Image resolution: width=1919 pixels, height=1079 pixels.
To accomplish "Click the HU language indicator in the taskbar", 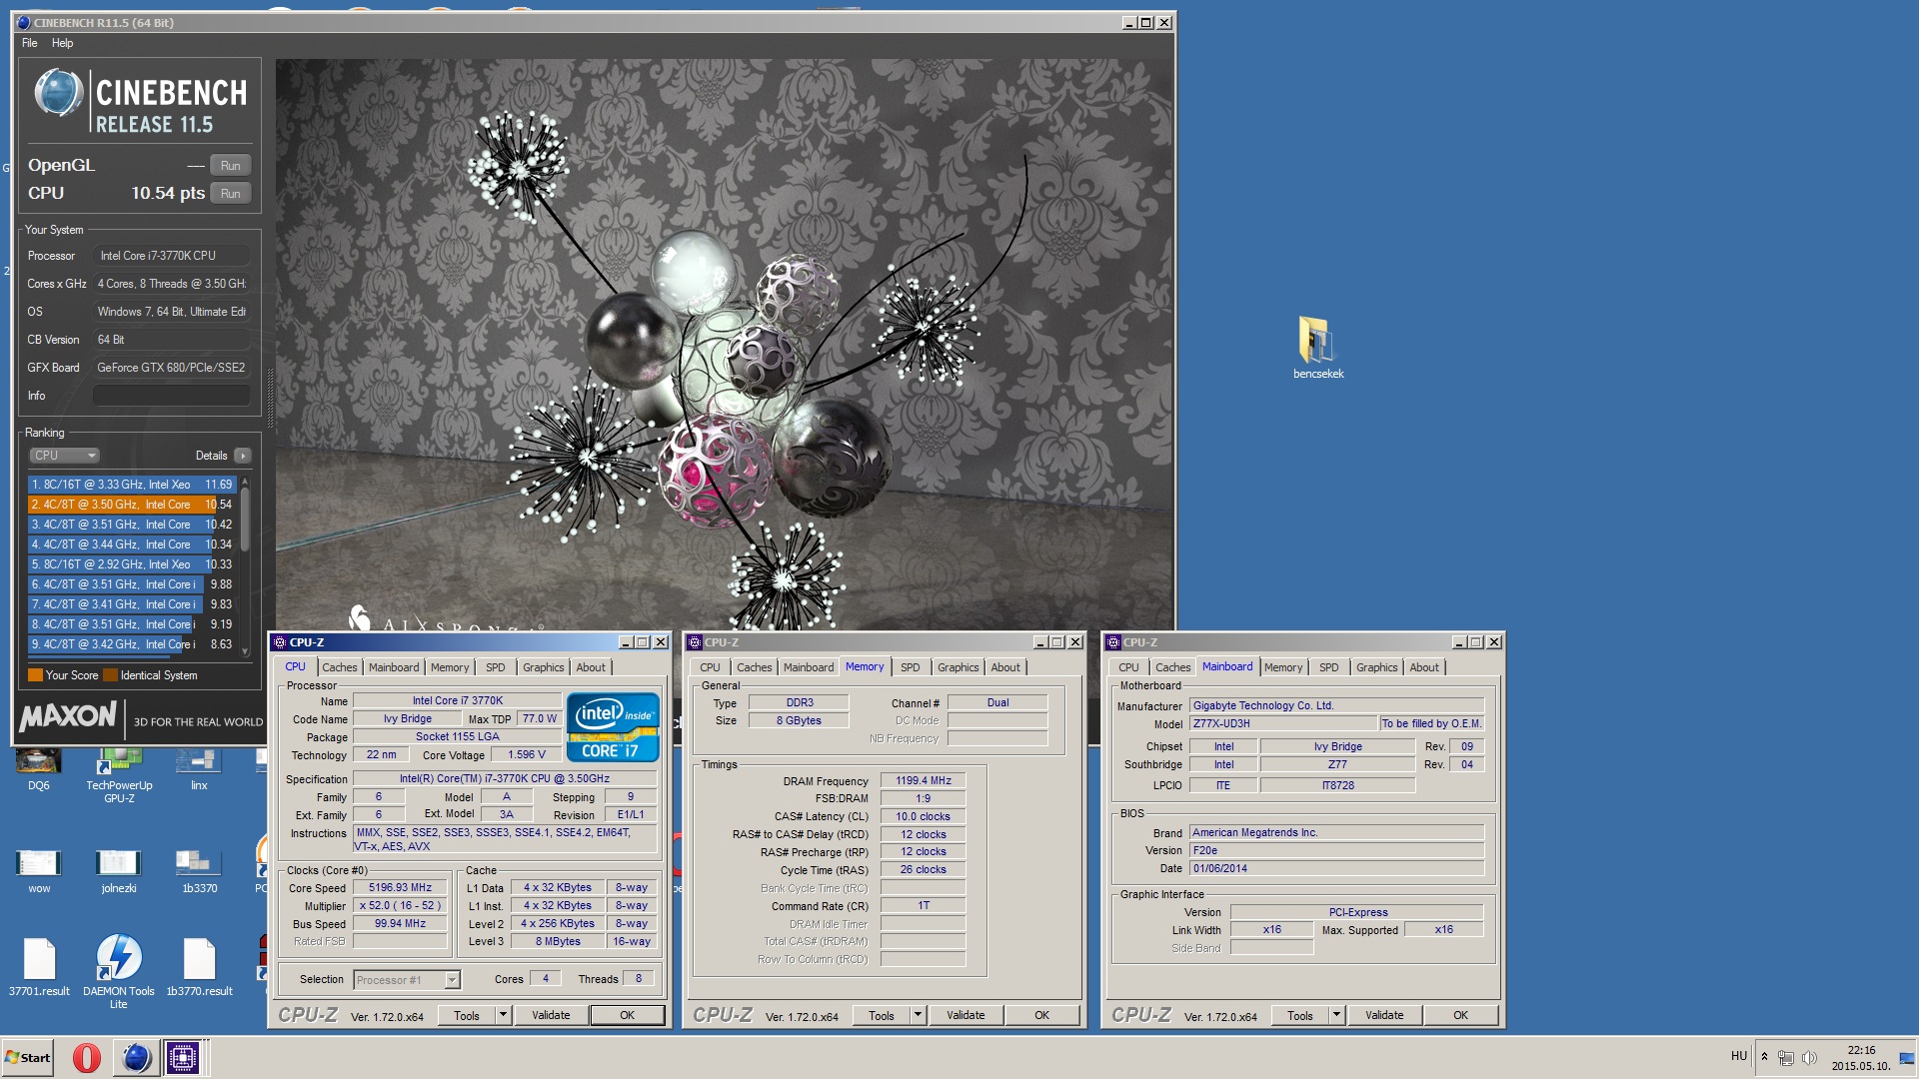I will click(1739, 1056).
